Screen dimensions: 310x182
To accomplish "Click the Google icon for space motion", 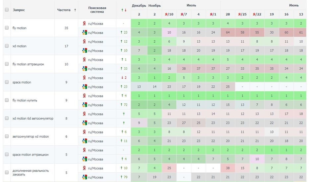I will click(85, 87).
